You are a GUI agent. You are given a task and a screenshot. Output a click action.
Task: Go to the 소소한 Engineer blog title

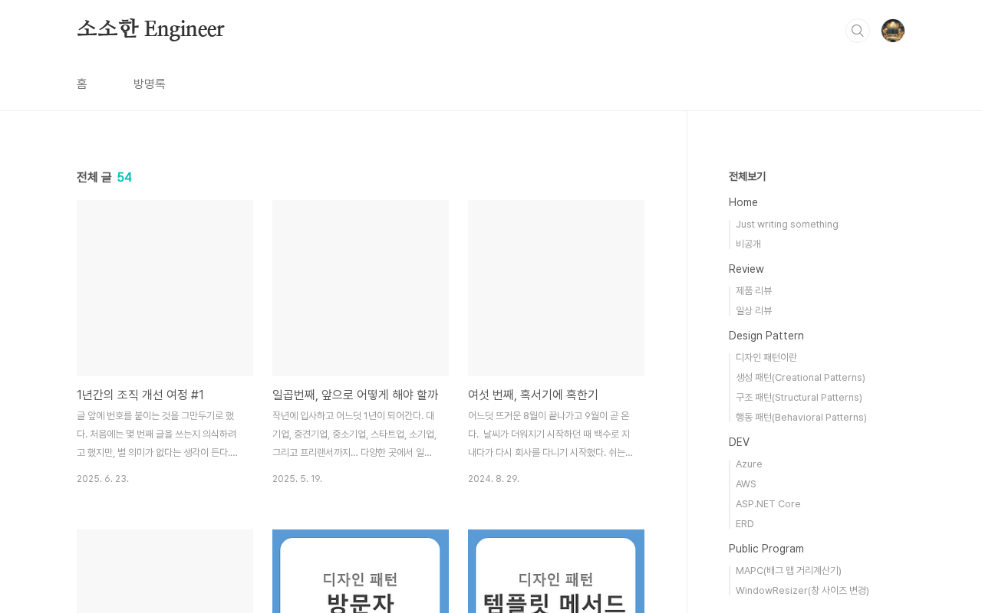tap(150, 29)
